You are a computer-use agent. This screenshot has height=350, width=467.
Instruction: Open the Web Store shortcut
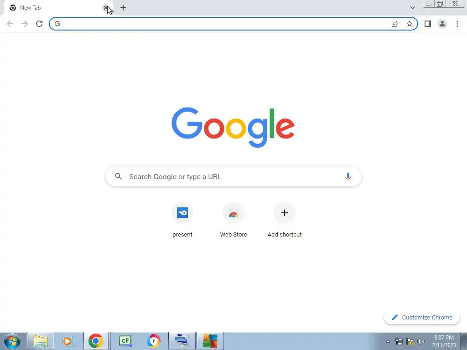[x=233, y=220]
